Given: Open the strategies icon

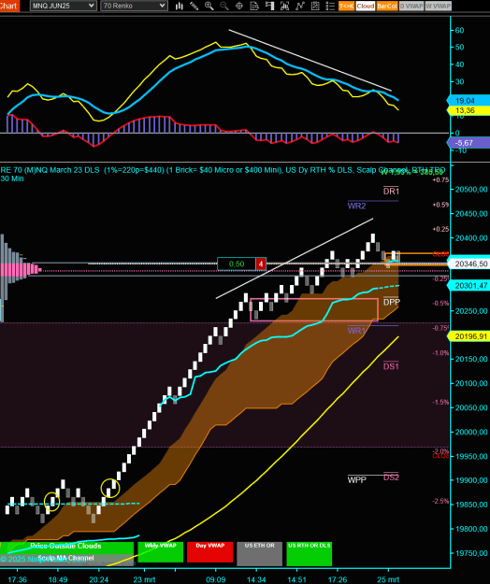Looking at the screenshot, I should click(x=315, y=6).
